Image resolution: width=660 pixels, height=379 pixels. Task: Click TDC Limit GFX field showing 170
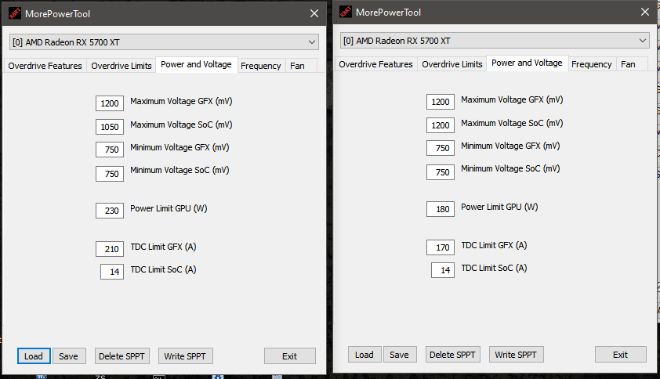pyautogui.click(x=441, y=247)
